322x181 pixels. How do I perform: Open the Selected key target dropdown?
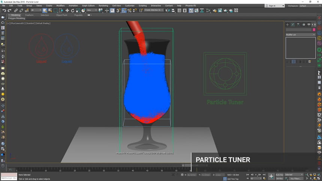click(294, 175)
